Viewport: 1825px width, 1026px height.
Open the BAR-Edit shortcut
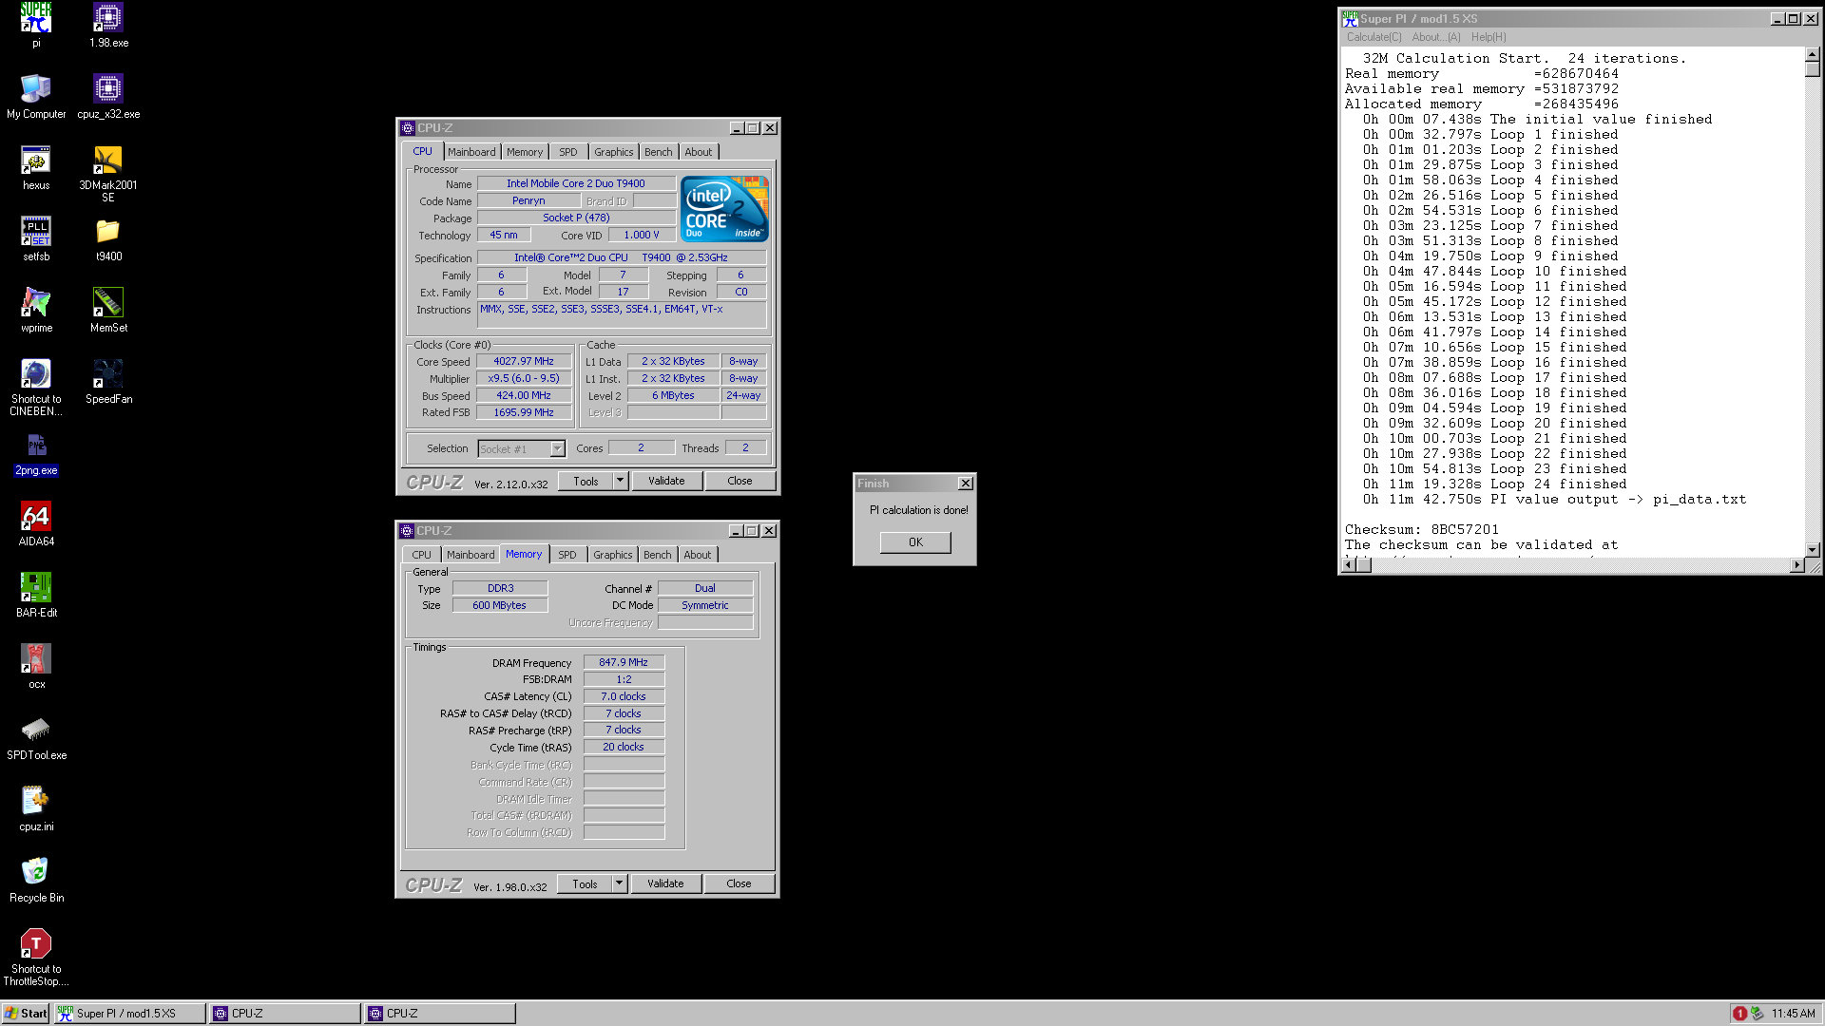click(36, 595)
